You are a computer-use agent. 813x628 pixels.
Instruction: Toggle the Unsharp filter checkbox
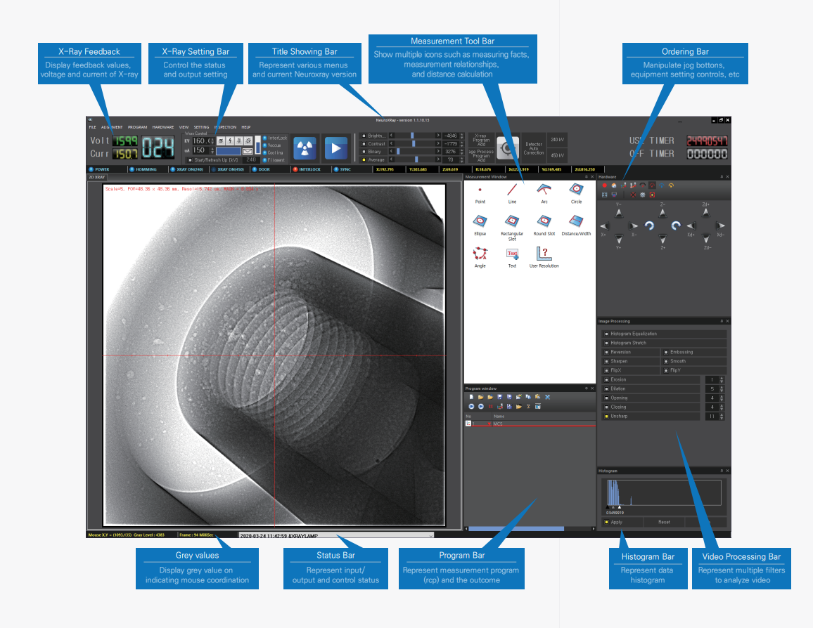tap(607, 417)
